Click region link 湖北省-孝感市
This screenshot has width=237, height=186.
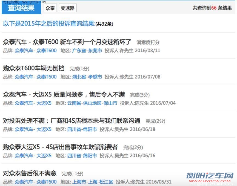87,77
